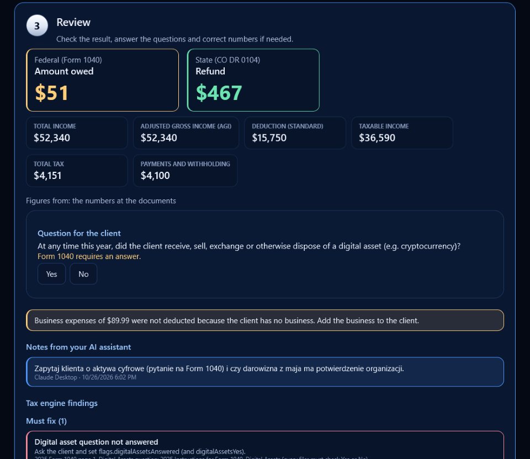Select the Total Income $52,340 tile
This screenshot has height=459, width=530.
[77, 133]
